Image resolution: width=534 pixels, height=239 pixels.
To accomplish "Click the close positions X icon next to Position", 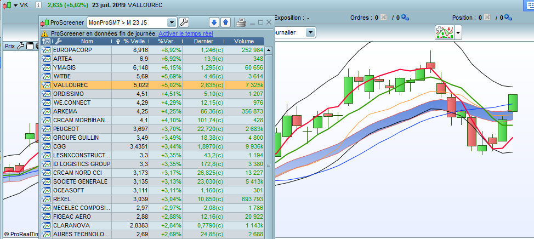I will point(487,18).
